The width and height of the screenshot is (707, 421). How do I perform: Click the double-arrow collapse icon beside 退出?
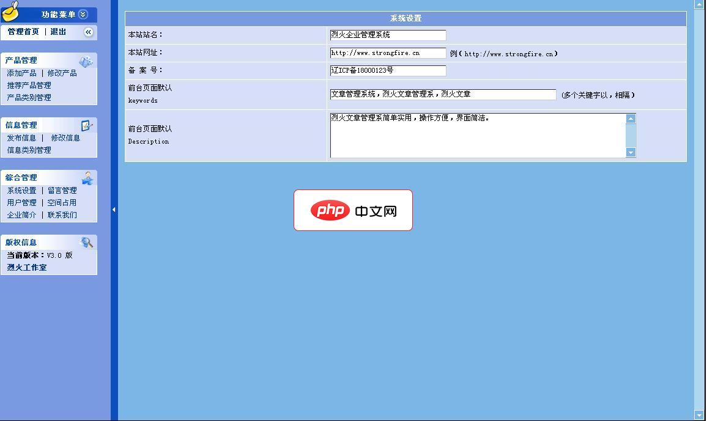pos(88,32)
